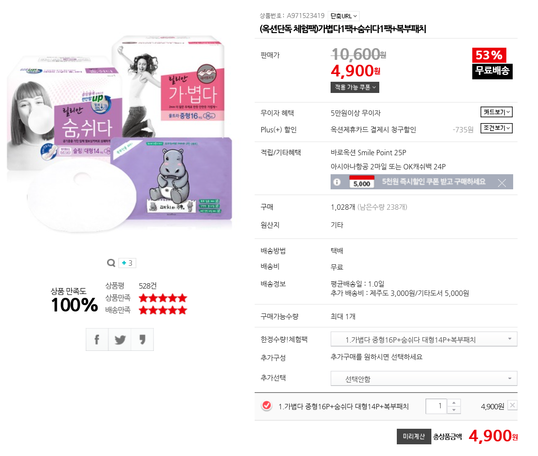Remove the selected item with X
Screen dimensions: 538x456
[512, 405]
